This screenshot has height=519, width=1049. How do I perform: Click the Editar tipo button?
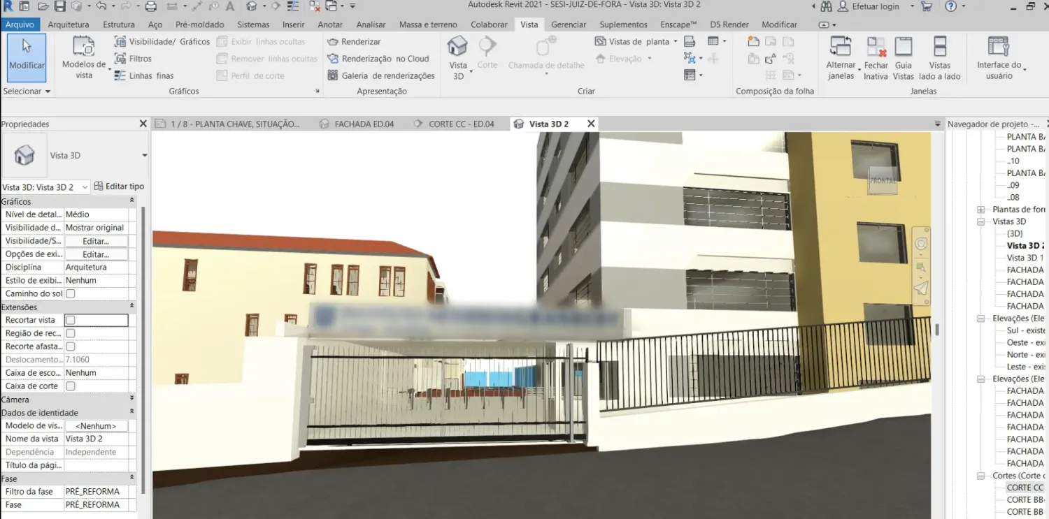119,187
